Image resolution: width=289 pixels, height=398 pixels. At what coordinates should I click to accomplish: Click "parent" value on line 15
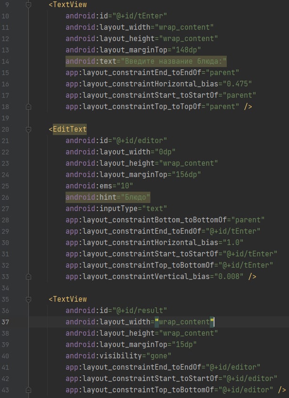(223, 73)
